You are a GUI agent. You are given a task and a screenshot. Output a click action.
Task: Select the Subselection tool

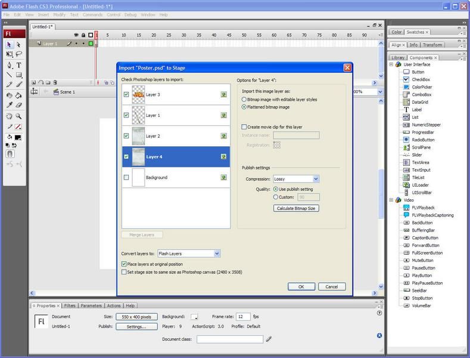(x=18, y=44)
